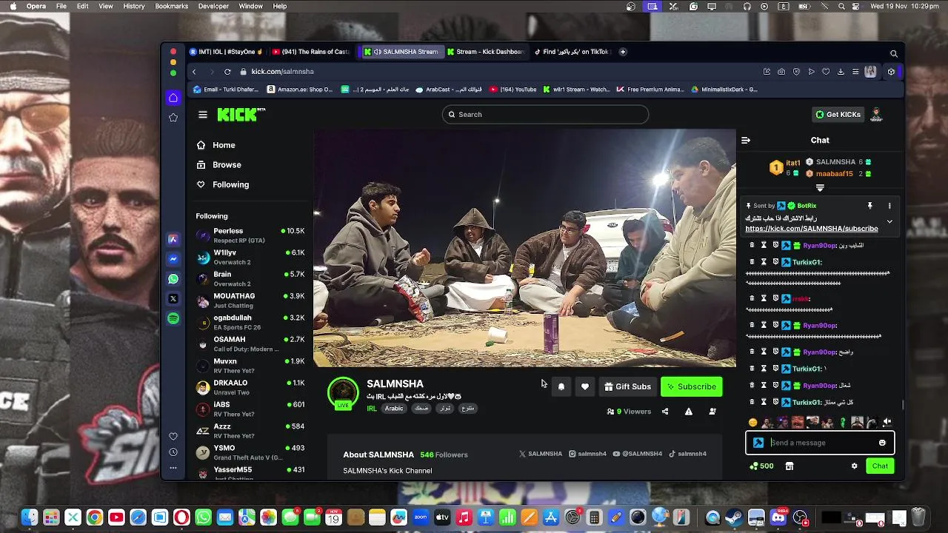Viewport: 948px width, 533px height.
Task: Open salmnsh4 TikTok social link
Action: tap(688, 454)
